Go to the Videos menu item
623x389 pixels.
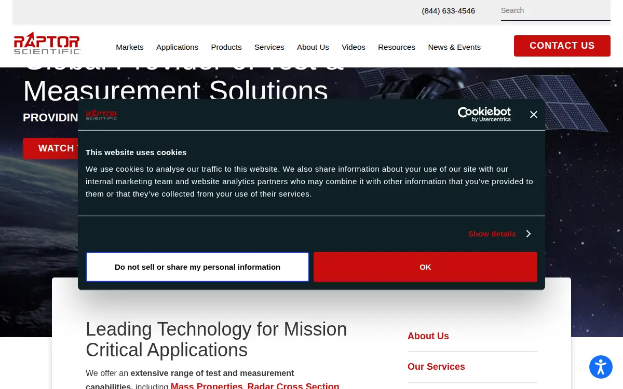354,47
